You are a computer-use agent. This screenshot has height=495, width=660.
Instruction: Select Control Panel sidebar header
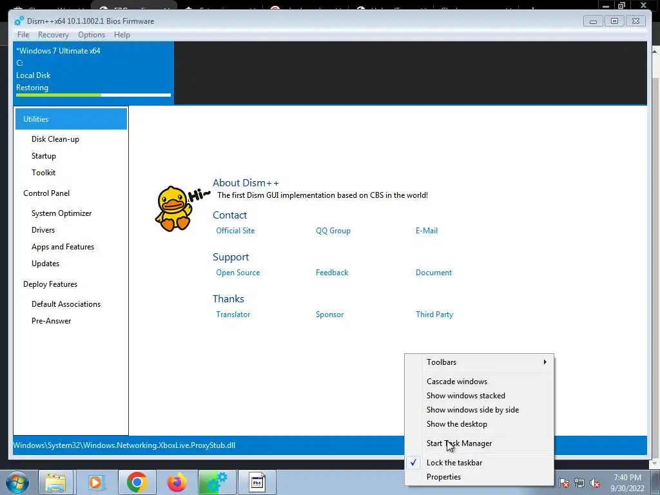(x=46, y=193)
